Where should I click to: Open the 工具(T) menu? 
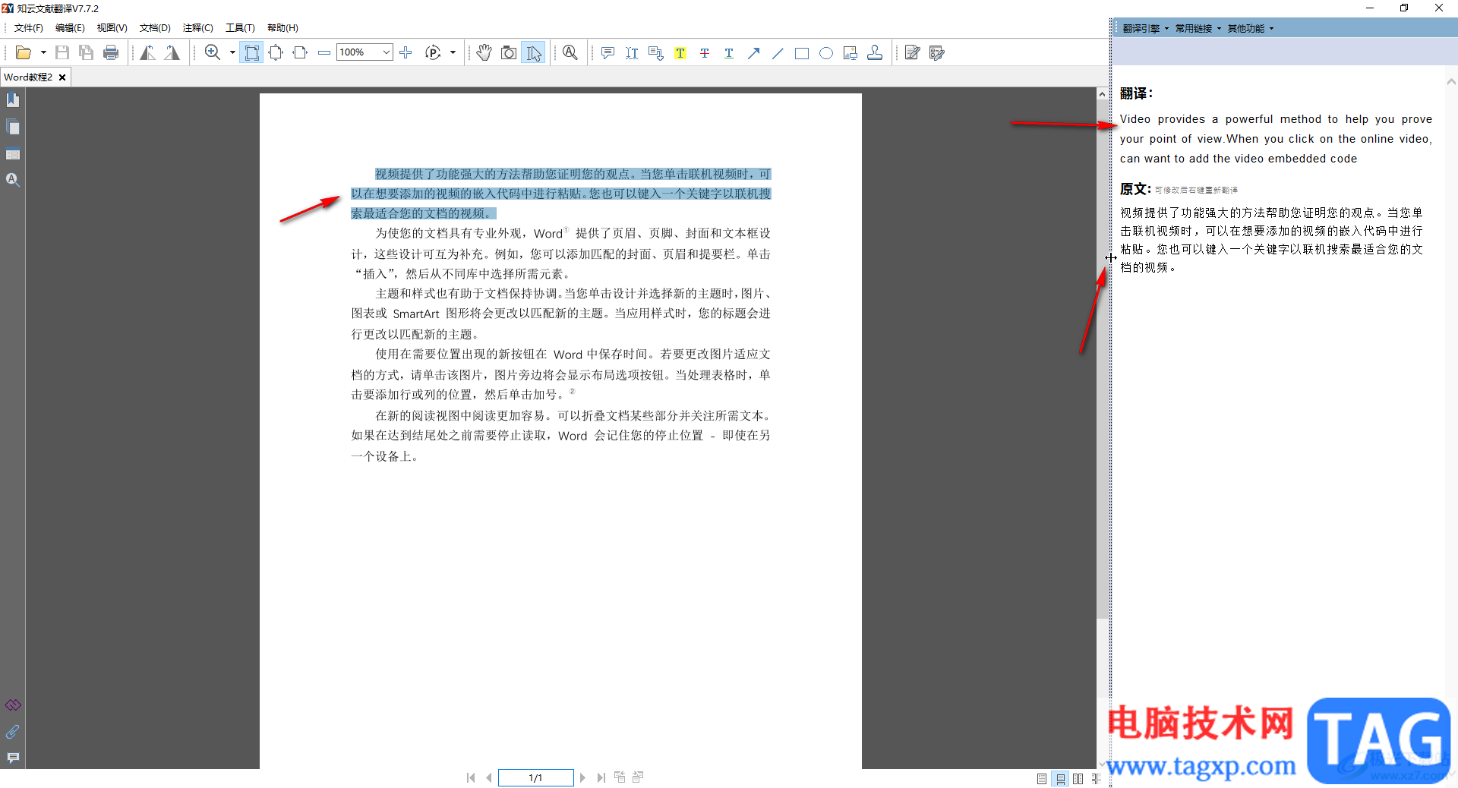tap(240, 28)
